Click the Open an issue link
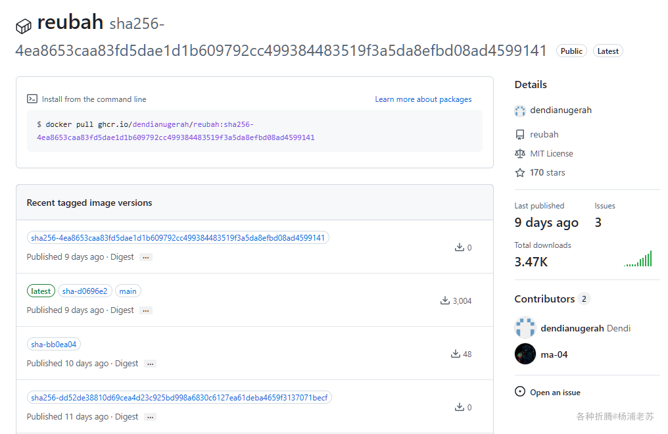668x434 pixels. (x=555, y=393)
